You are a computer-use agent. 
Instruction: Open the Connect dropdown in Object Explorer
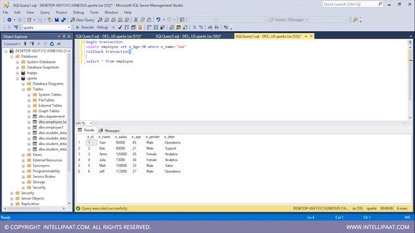[x=12, y=44]
